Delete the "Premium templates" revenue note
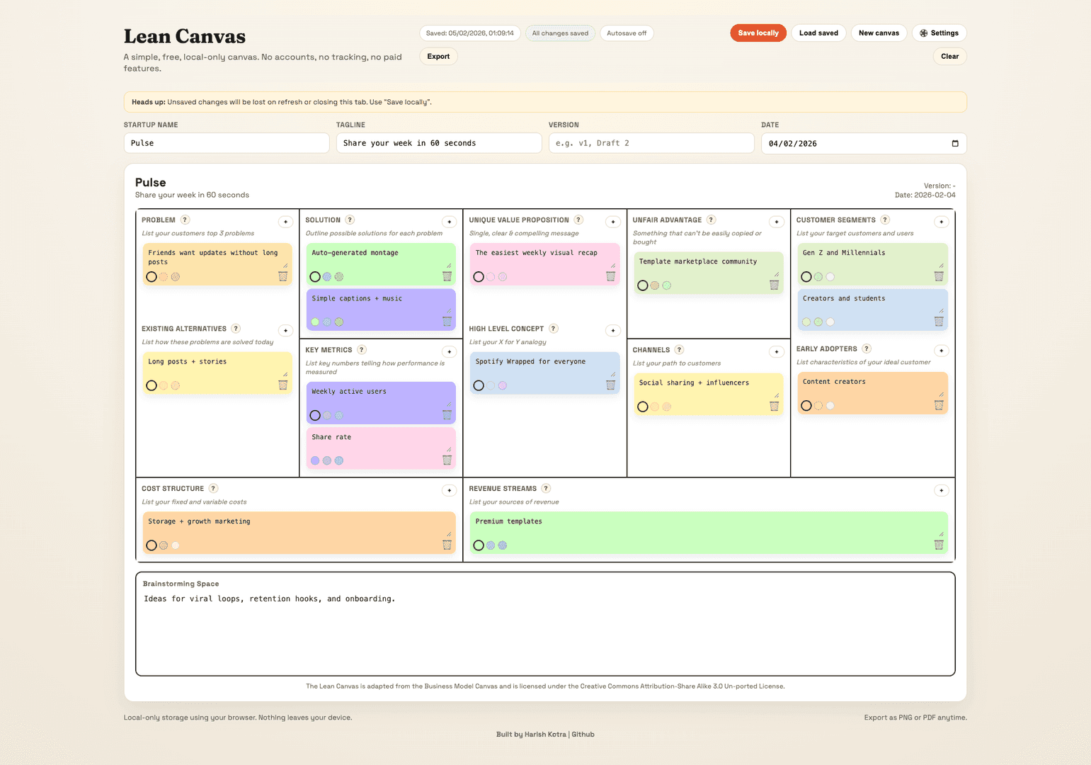1091x765 pixels. [x=939, y=545]
